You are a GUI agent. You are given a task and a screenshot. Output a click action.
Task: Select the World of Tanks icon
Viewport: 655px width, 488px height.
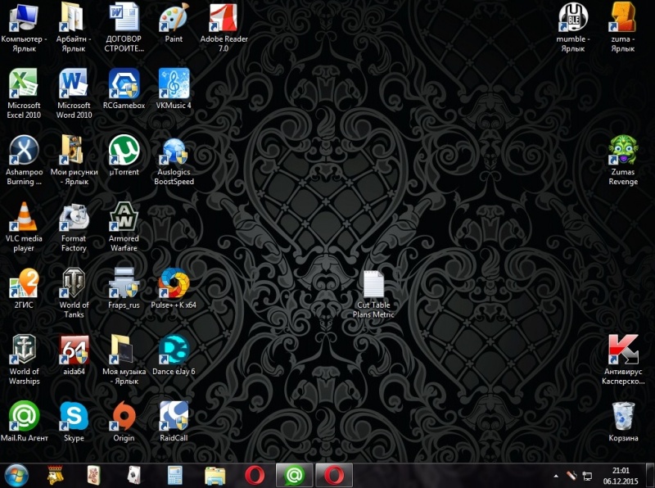[x=74, y=284]
